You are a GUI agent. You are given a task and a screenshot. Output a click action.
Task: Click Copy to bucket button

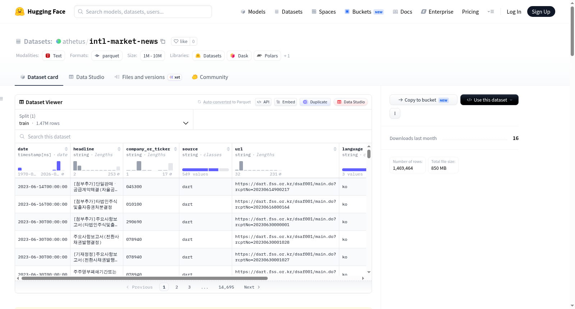[423, 100]
